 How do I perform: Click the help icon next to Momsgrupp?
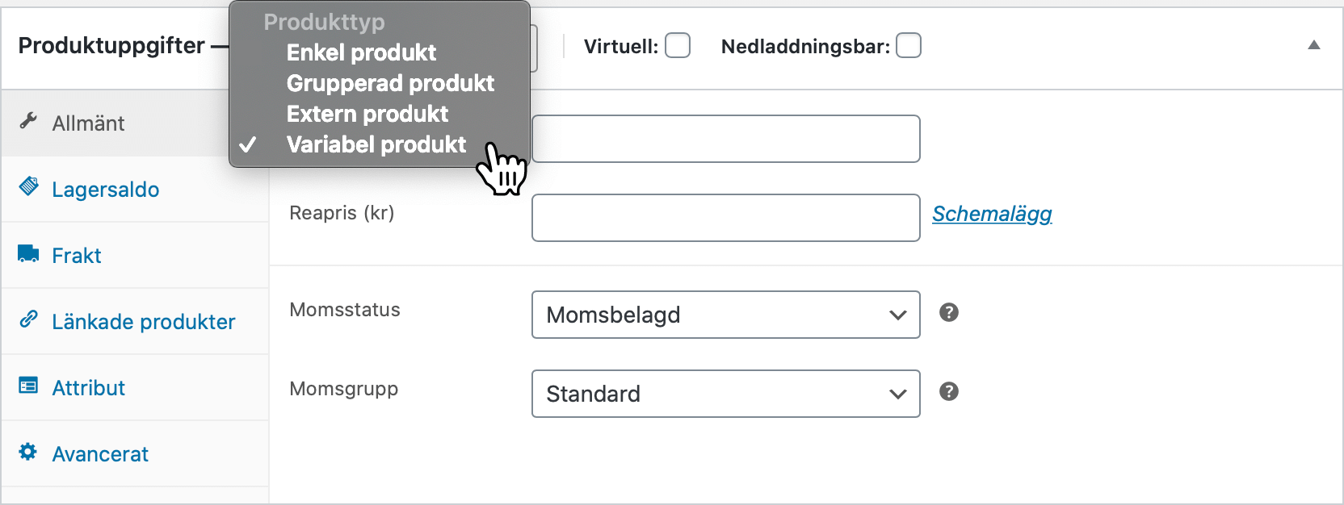(x=949, y=391)
